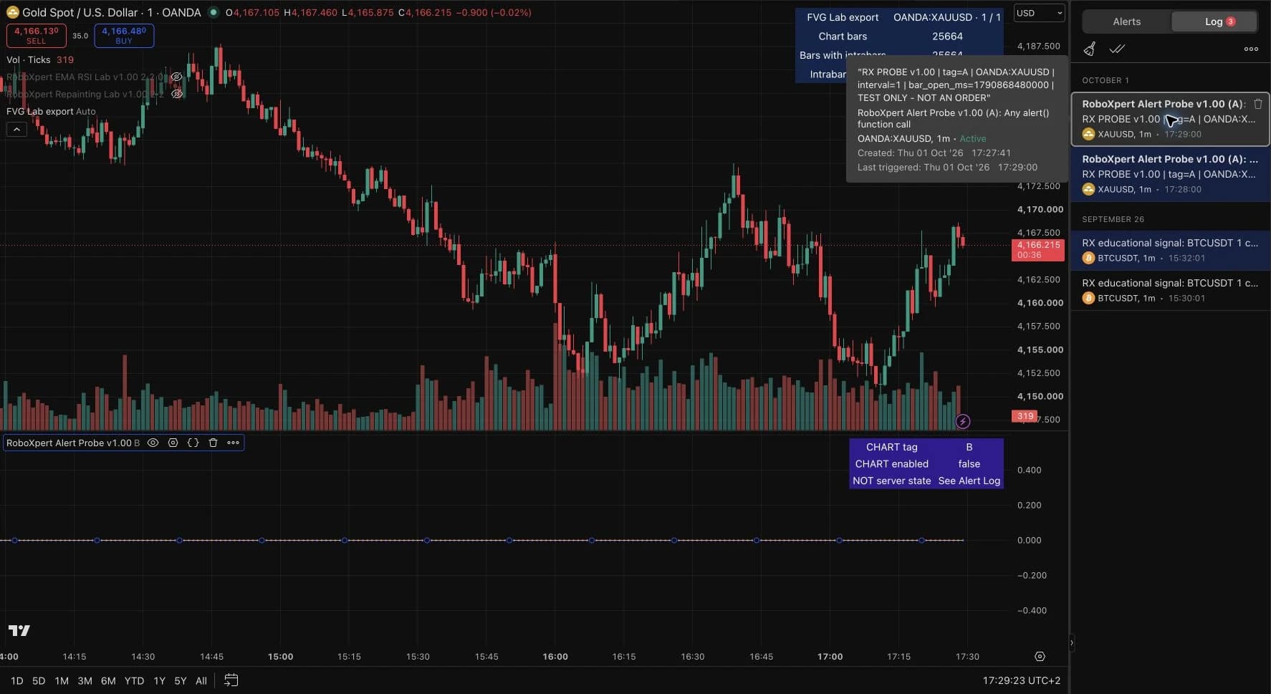The height and width of the screenshot is (694, 1271).
Task: Click the red volume label 319
Action: tap(1025, 415)
